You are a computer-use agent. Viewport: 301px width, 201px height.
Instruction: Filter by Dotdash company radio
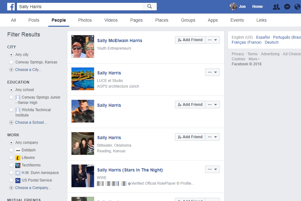click(x=11, y=150)
